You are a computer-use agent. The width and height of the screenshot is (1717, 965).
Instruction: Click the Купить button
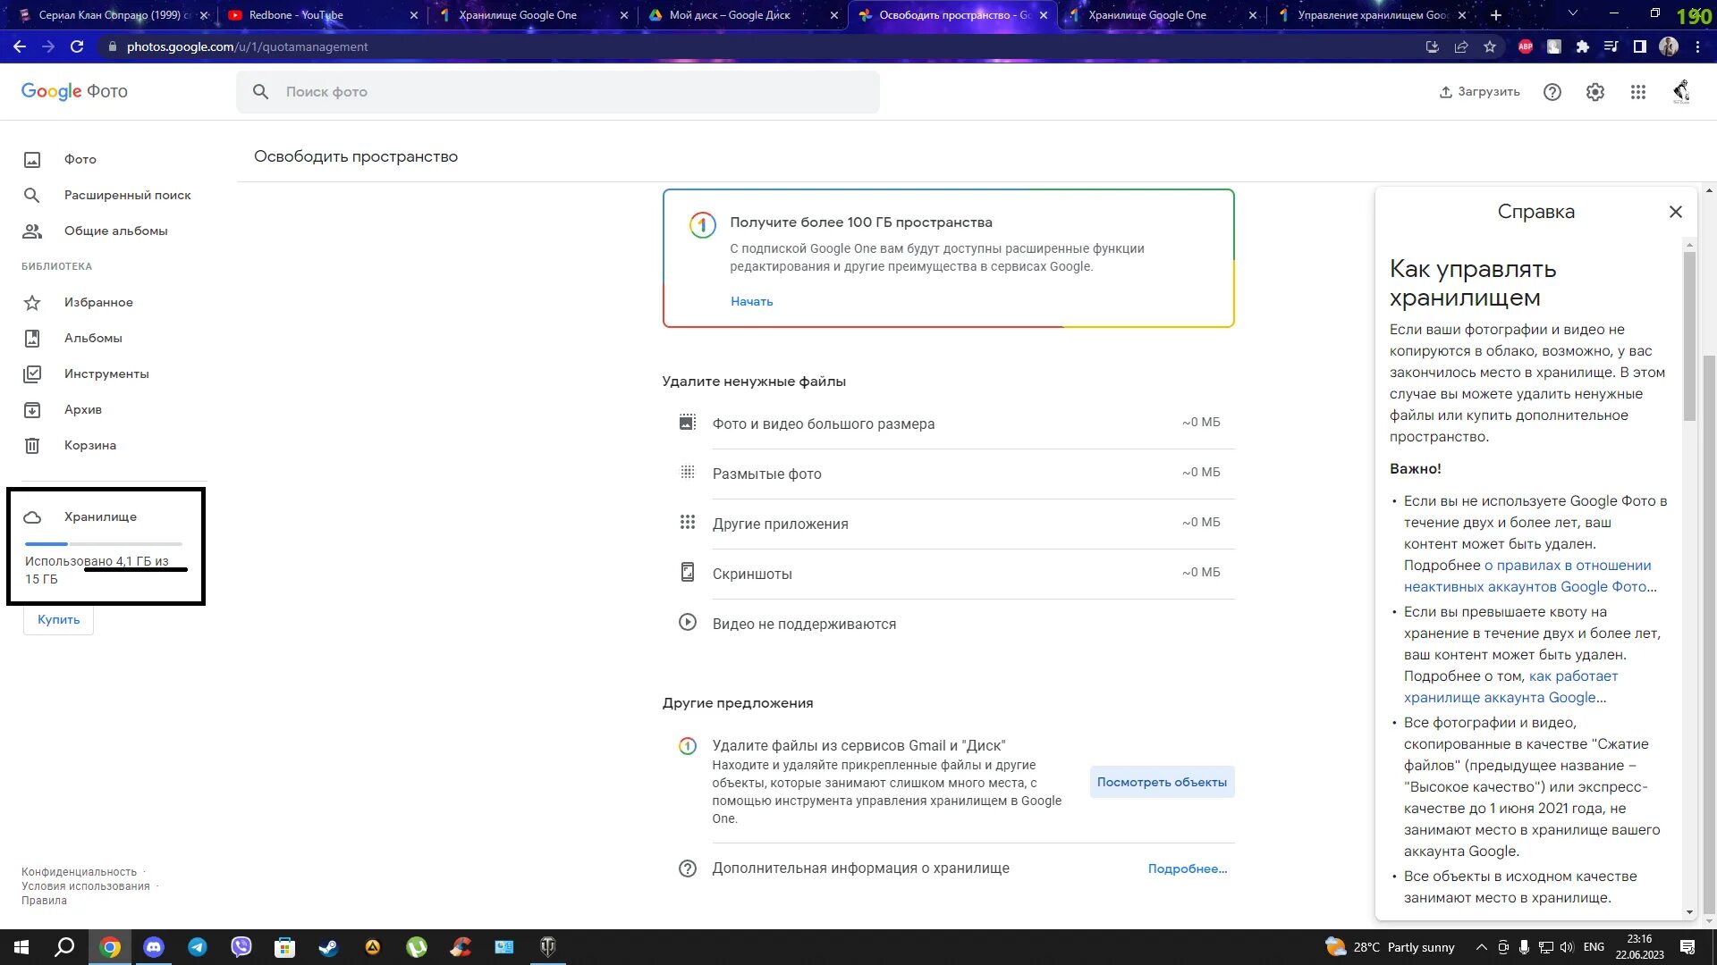(x=59, y=620)
